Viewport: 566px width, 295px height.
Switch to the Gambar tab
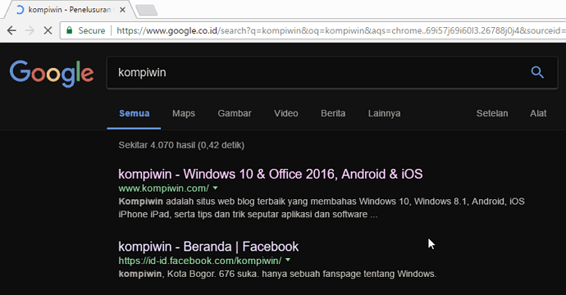[x=235, y=113]
